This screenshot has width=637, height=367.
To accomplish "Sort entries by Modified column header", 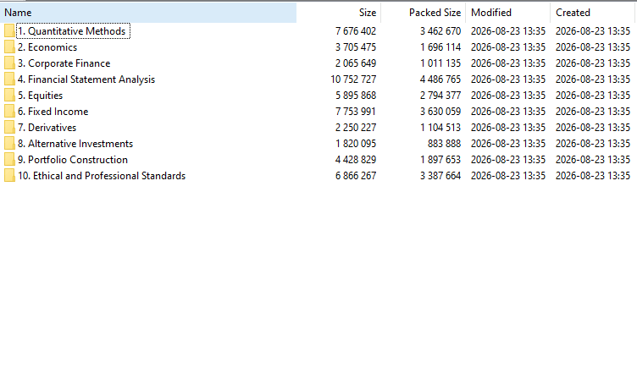I will [x=507, y=13].
